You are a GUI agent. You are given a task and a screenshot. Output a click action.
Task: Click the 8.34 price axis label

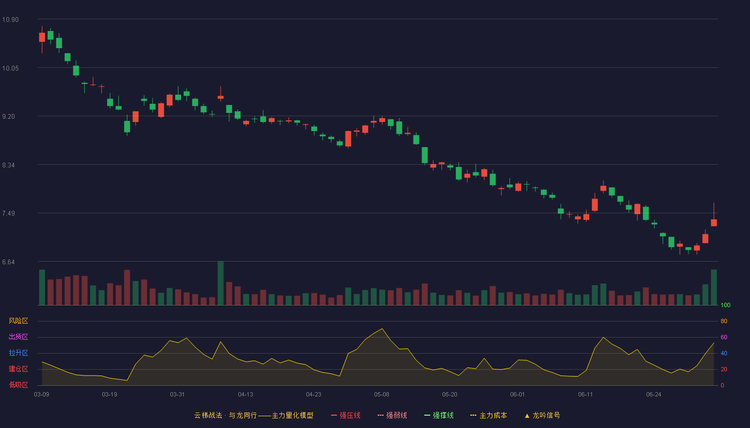(x=9, y=165)
